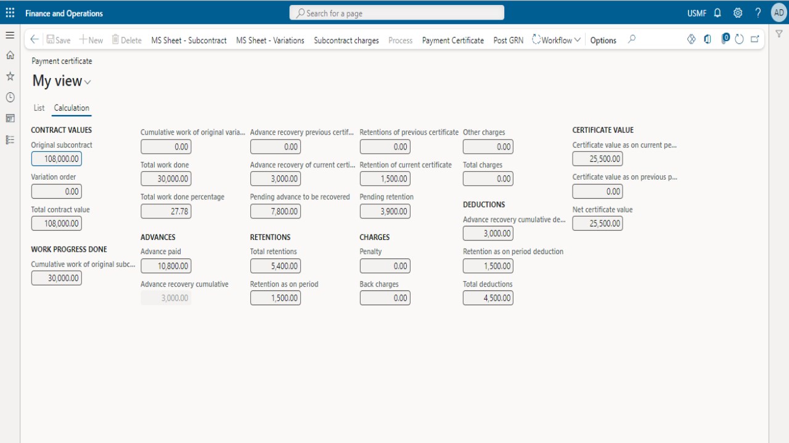Click the Search for a page box
789x443 pixels.
click(397, 13)
